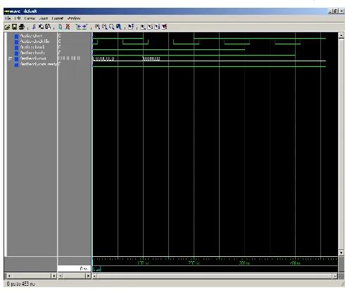
Task: Click the Paste clipboard toolbar icon
Action: click(48, 27)
